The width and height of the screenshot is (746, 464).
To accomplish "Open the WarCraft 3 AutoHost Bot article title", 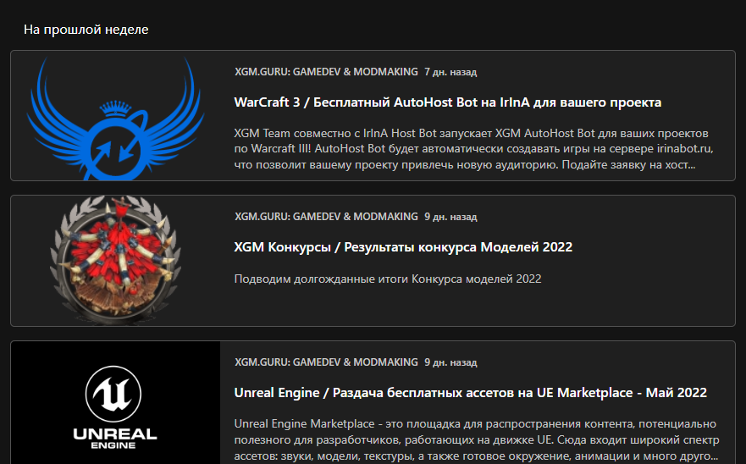I will click(x=448, y=102).
